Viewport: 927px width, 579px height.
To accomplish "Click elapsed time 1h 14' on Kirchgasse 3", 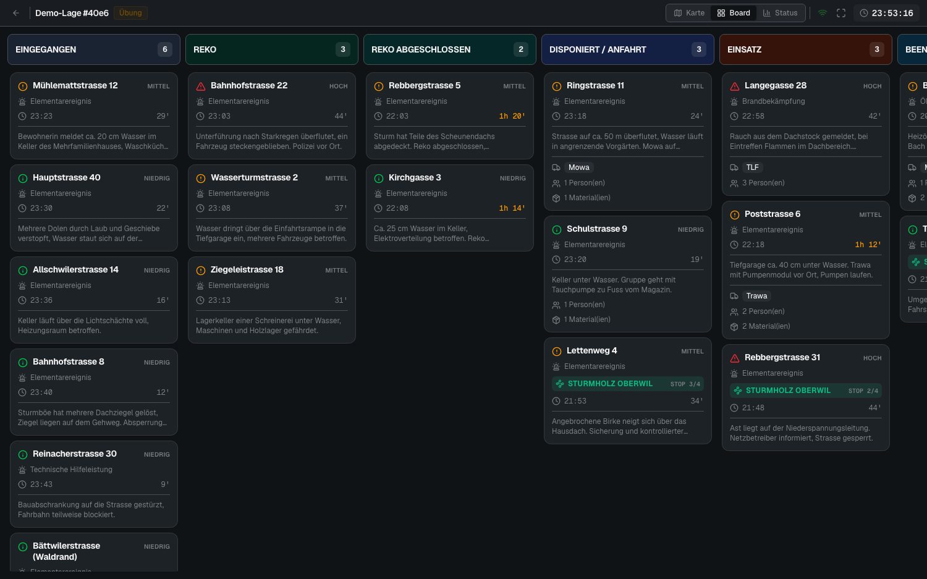I will coord(512,208).
